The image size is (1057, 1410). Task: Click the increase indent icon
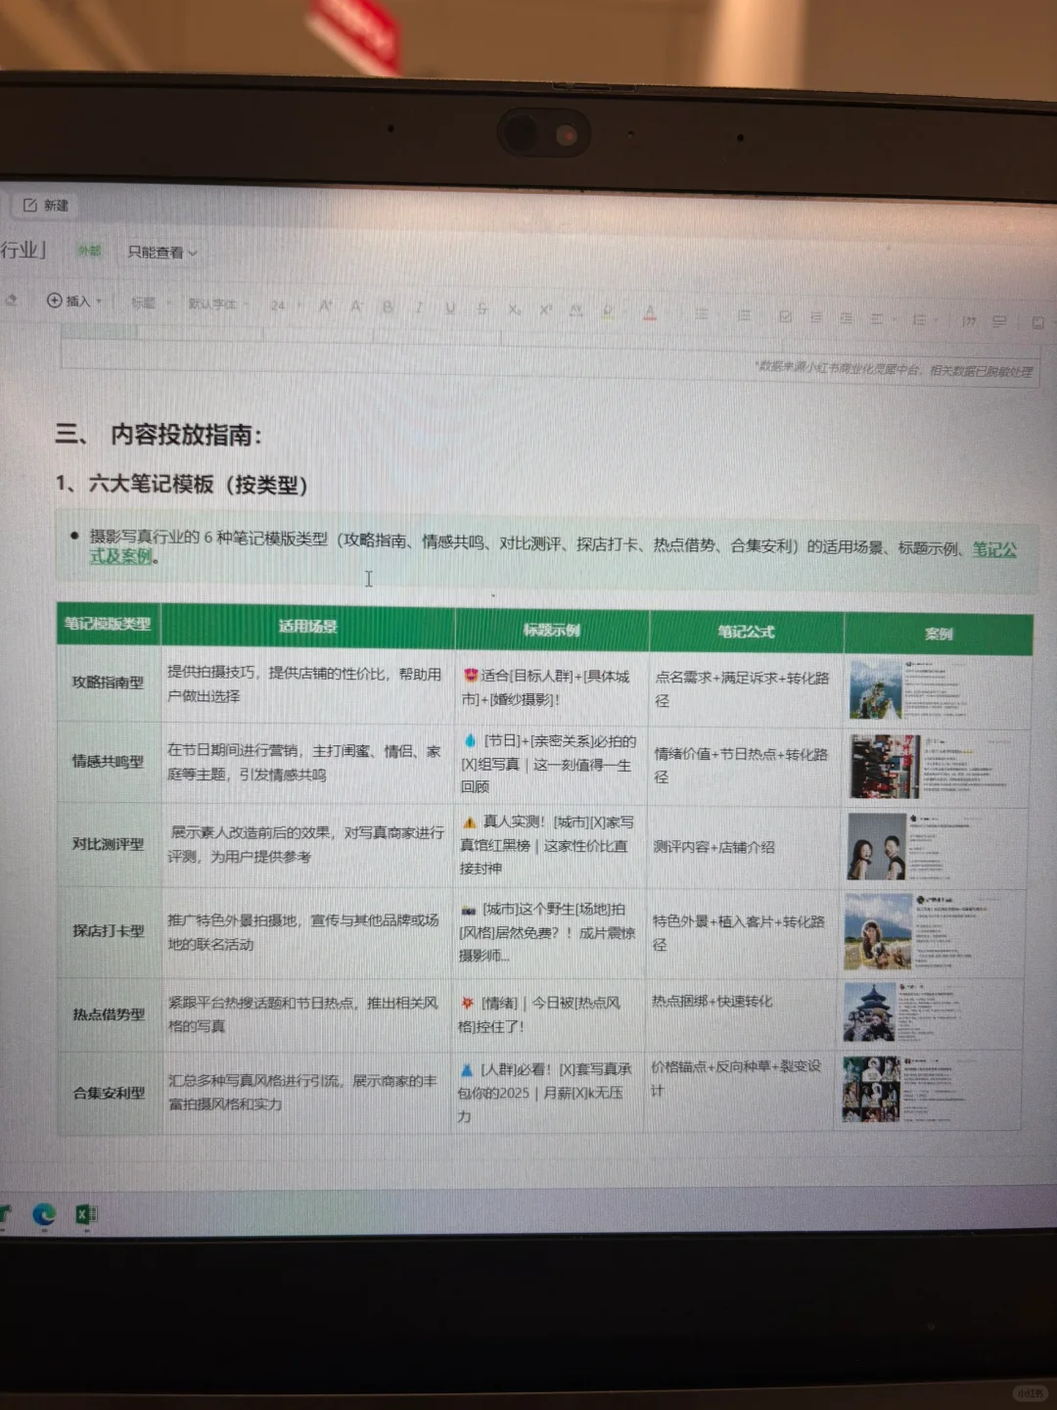pos(847,318)
